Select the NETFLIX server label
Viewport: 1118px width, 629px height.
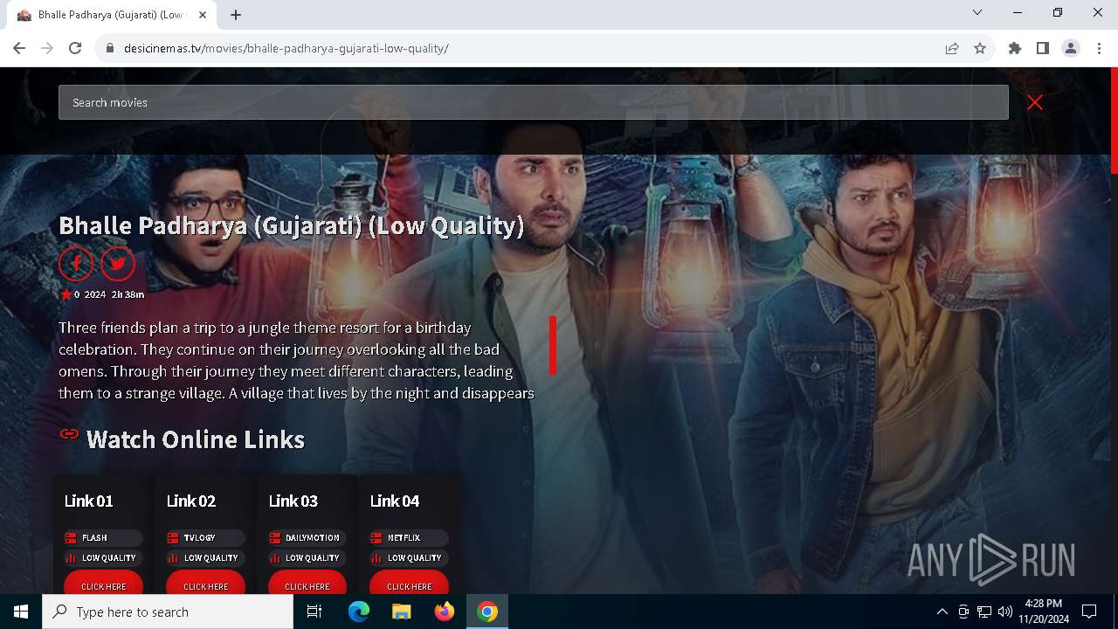pyautogui.click(x=409, y=537)
